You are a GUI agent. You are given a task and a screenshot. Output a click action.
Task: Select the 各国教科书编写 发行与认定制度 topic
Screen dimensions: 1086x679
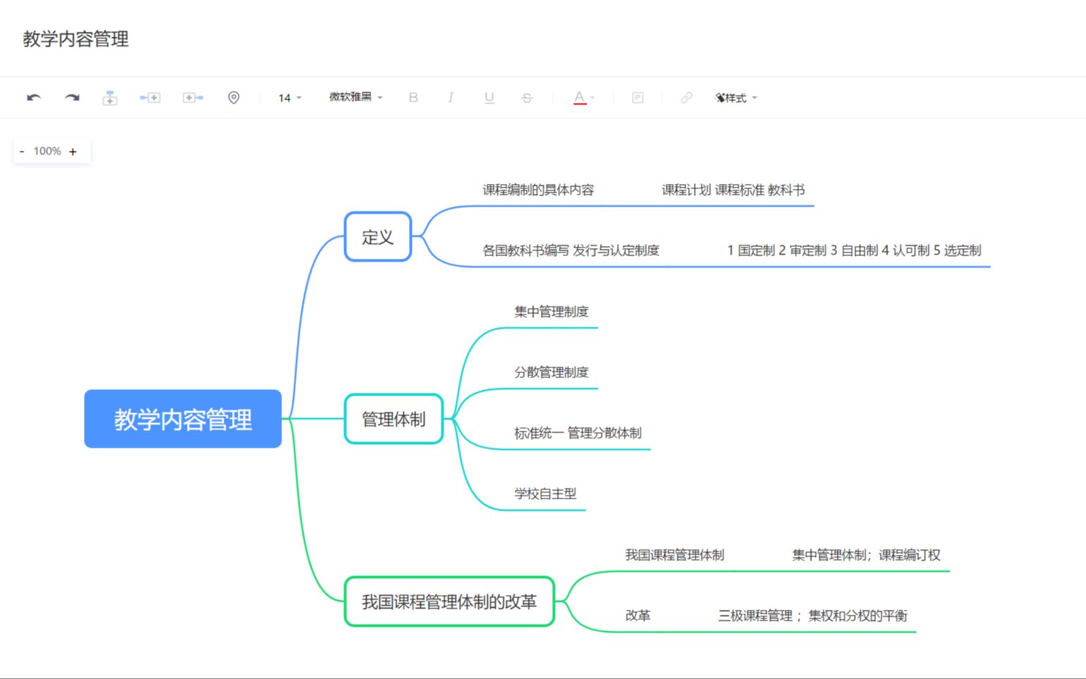click(x=571, y=250)
